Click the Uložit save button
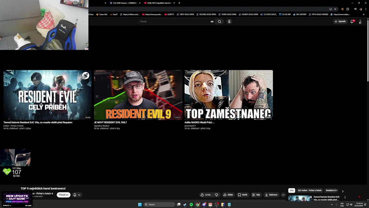Viewport: 369px width, 208px height. [x=242, y=195]
